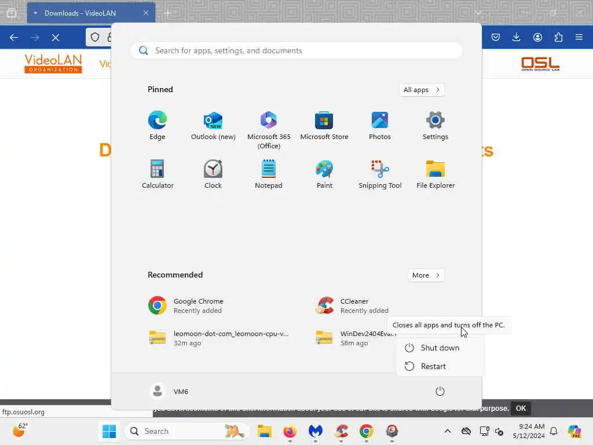Open Settings from pinned apps

click(435, 126)
